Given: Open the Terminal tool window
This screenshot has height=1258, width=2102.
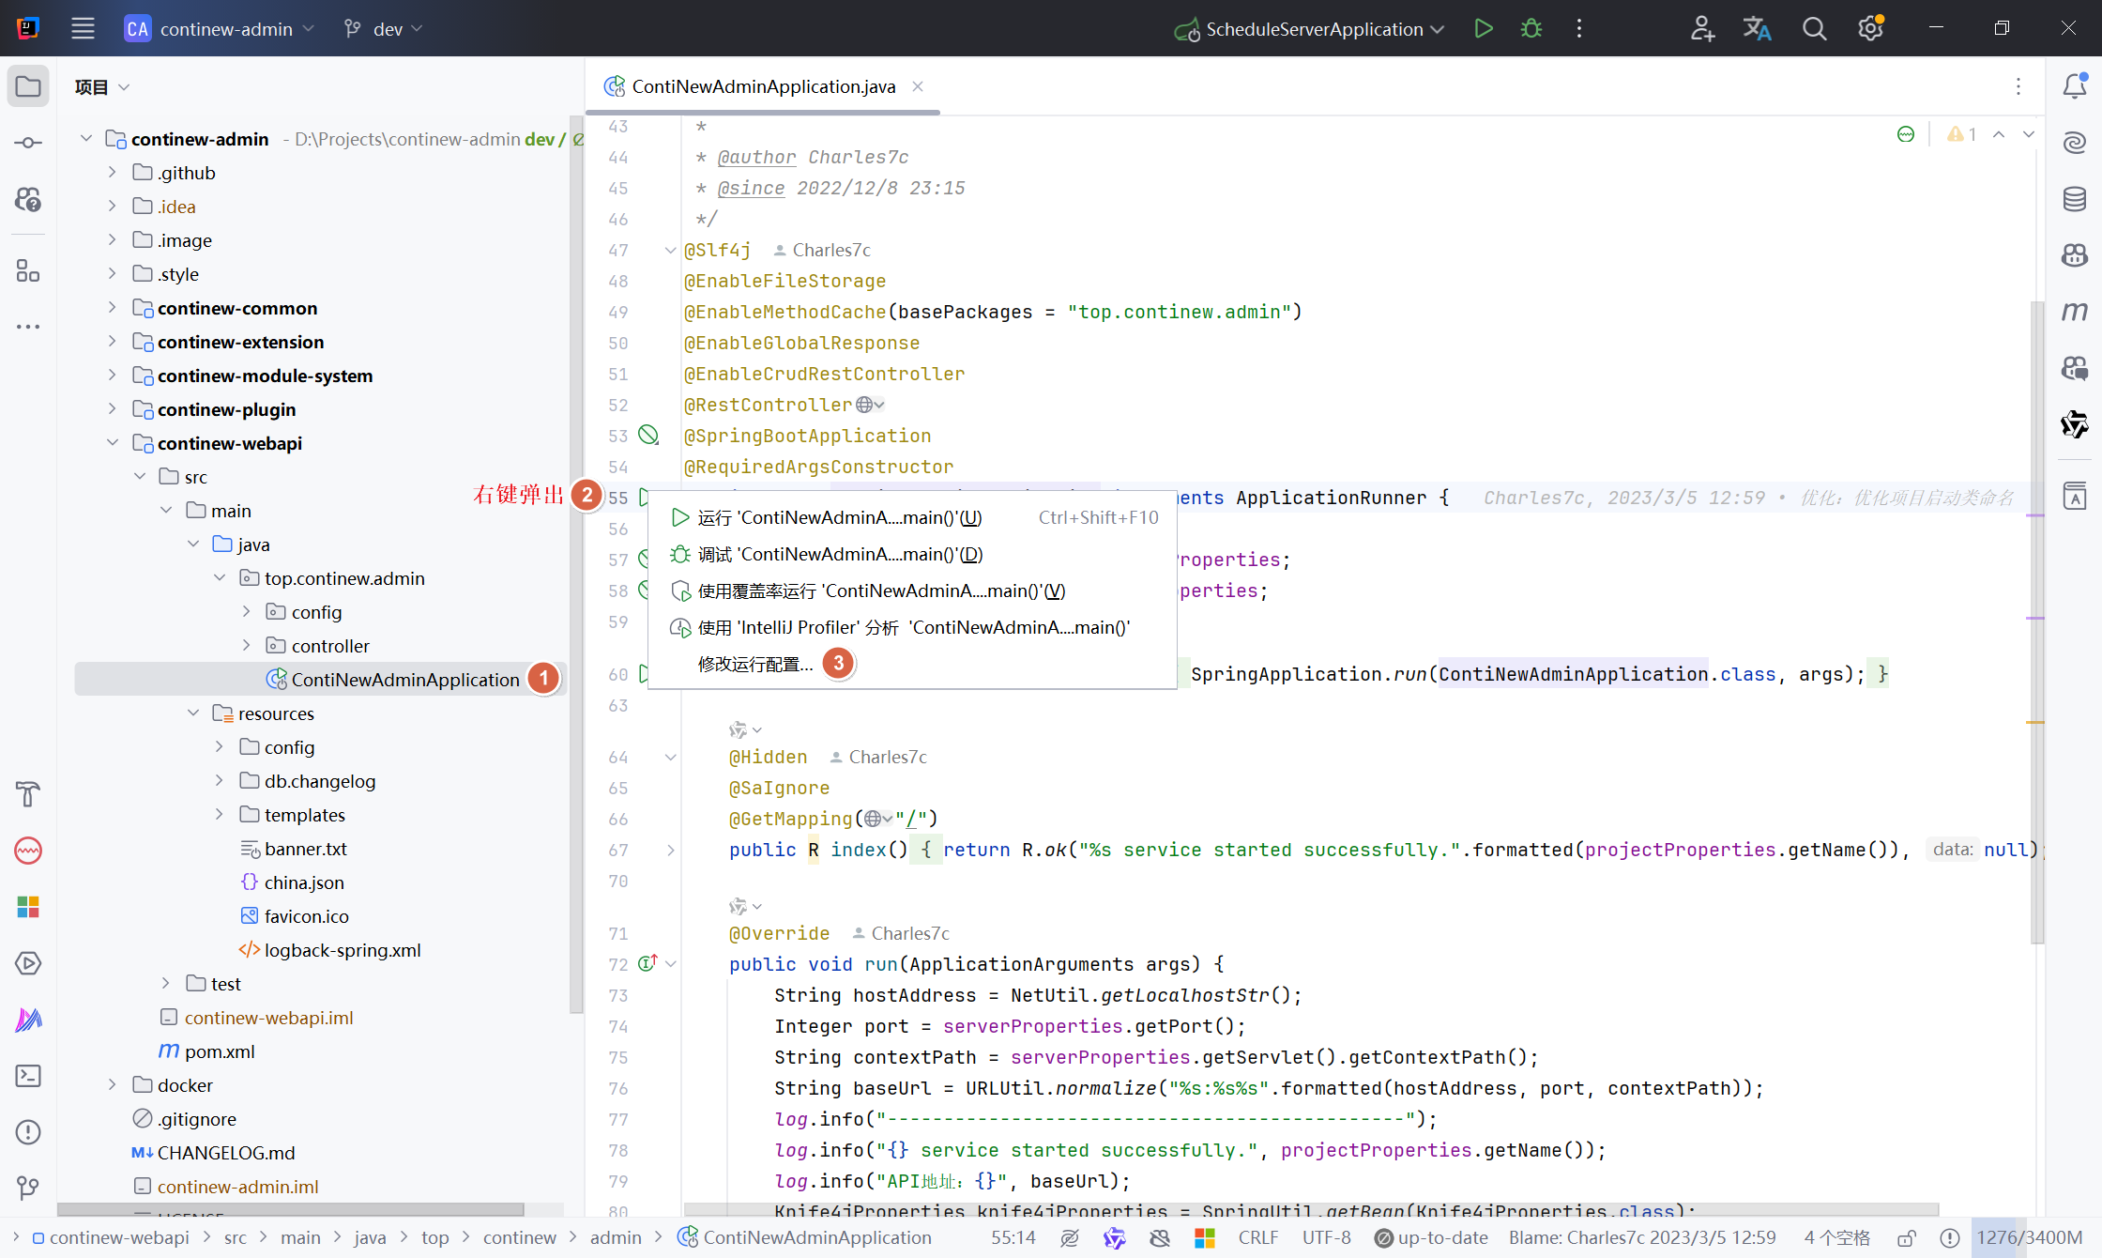Looking at the screenshot, I should (28, 1076).
